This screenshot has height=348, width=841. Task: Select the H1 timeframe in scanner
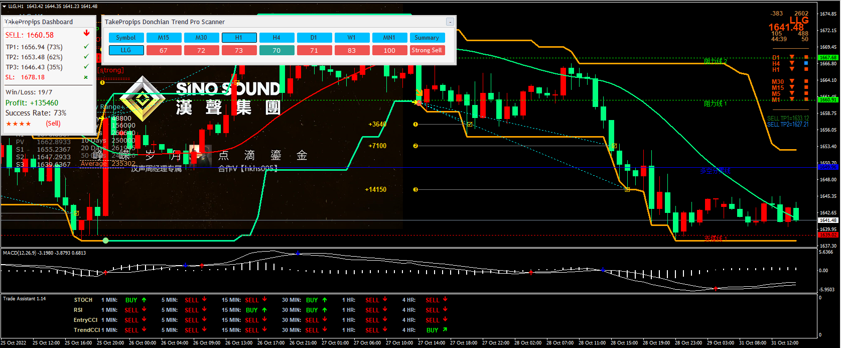point(239,38)
